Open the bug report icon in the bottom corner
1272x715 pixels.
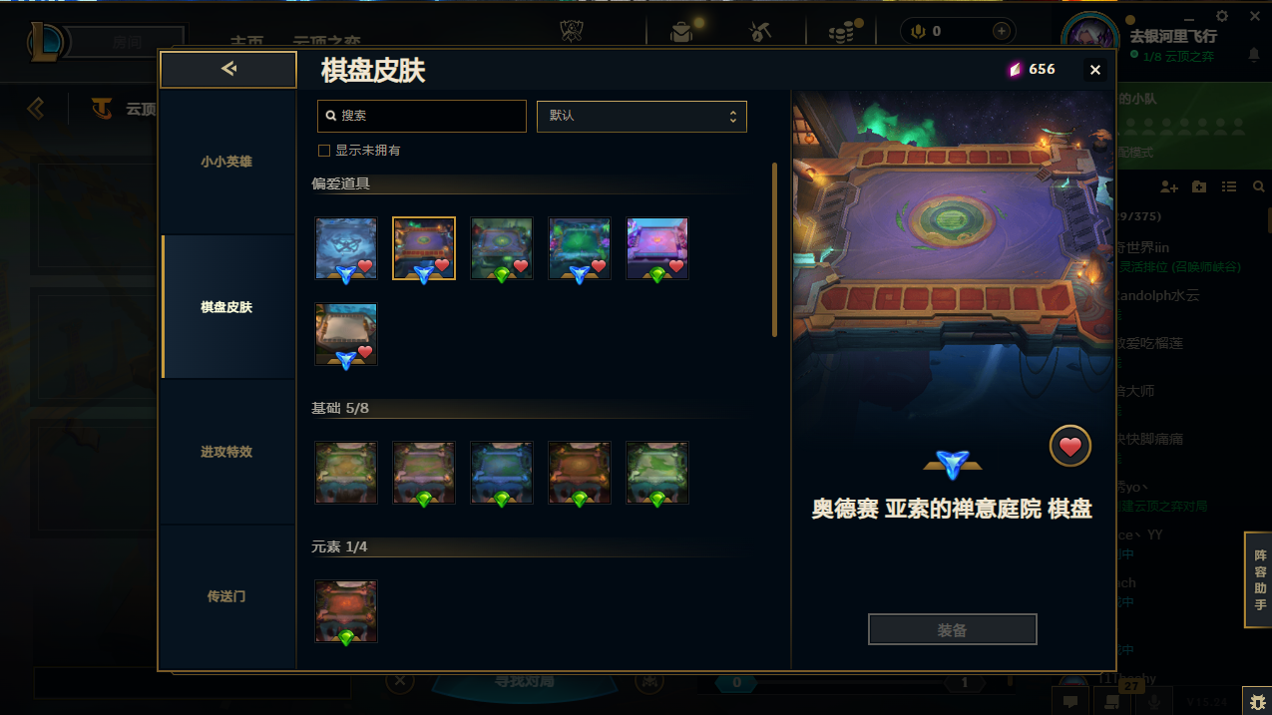pos(1257,702)
